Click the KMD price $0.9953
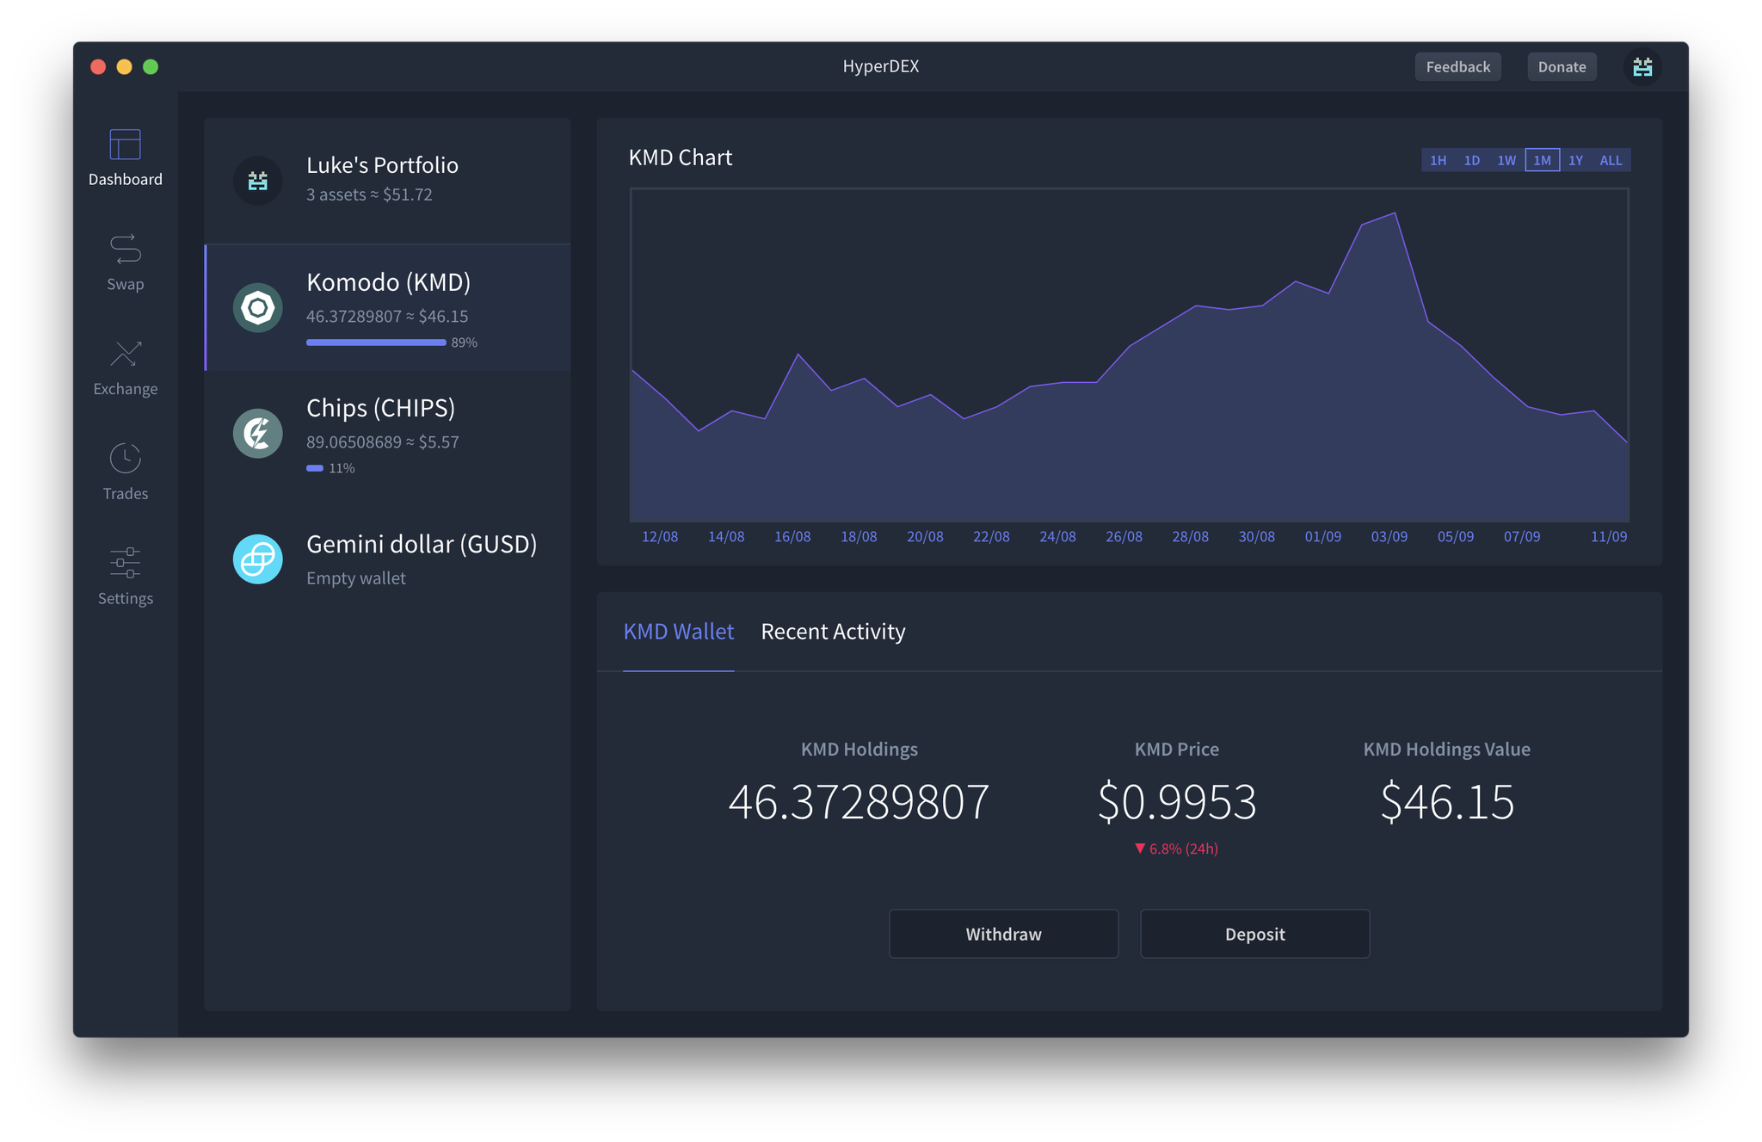 click(x=1176, y=801)
